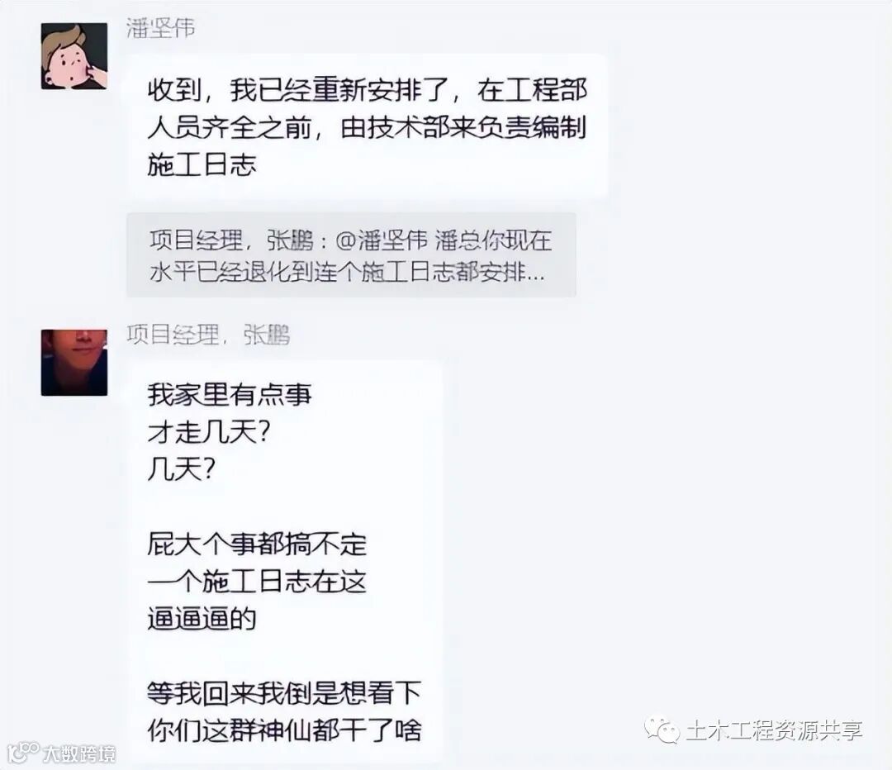The image size is (892, 770).
Task: Click the 大数跨境 logo icon
Action: point(23,753)
